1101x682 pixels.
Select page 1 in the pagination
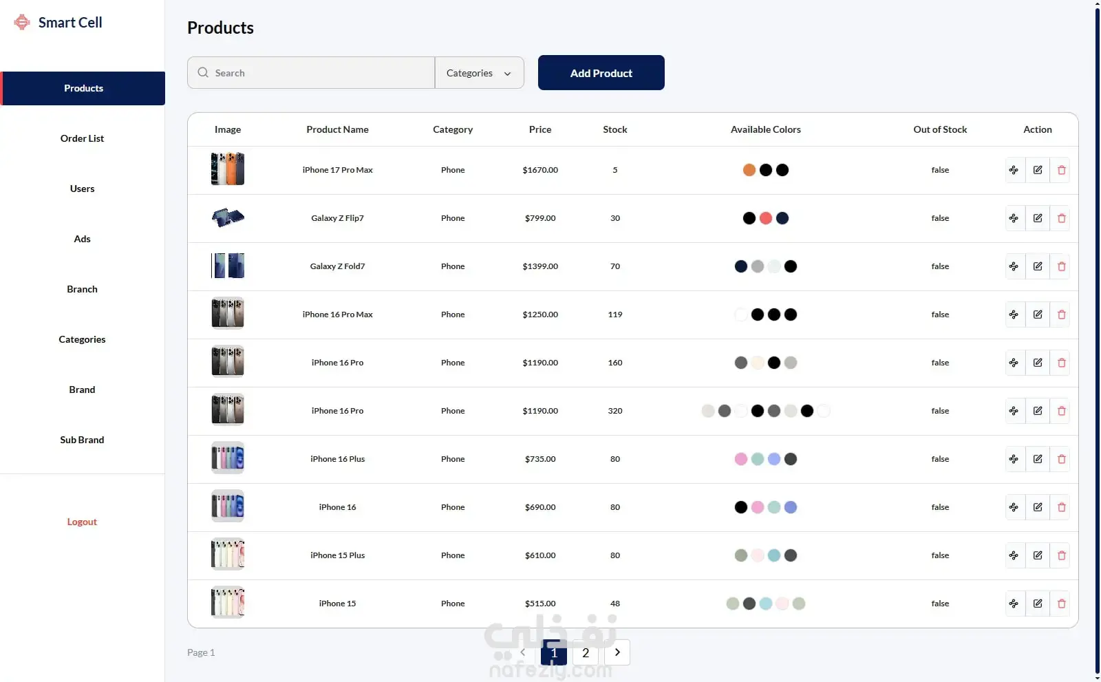554,652
